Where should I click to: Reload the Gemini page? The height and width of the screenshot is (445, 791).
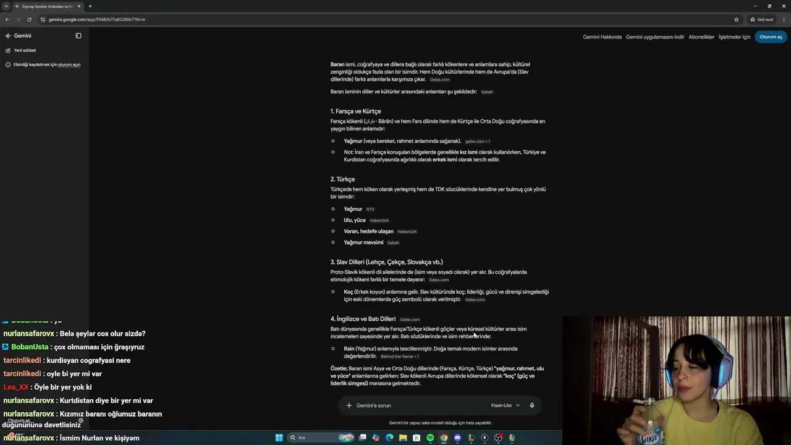coord(29,19)
